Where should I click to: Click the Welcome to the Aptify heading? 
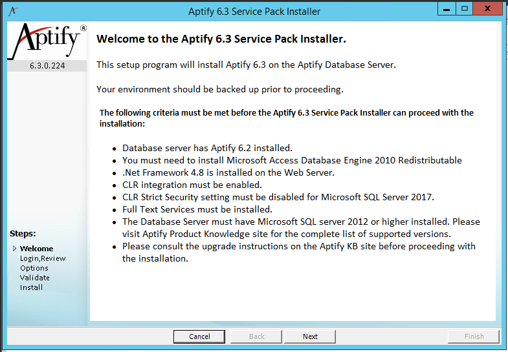coord(221,39)
